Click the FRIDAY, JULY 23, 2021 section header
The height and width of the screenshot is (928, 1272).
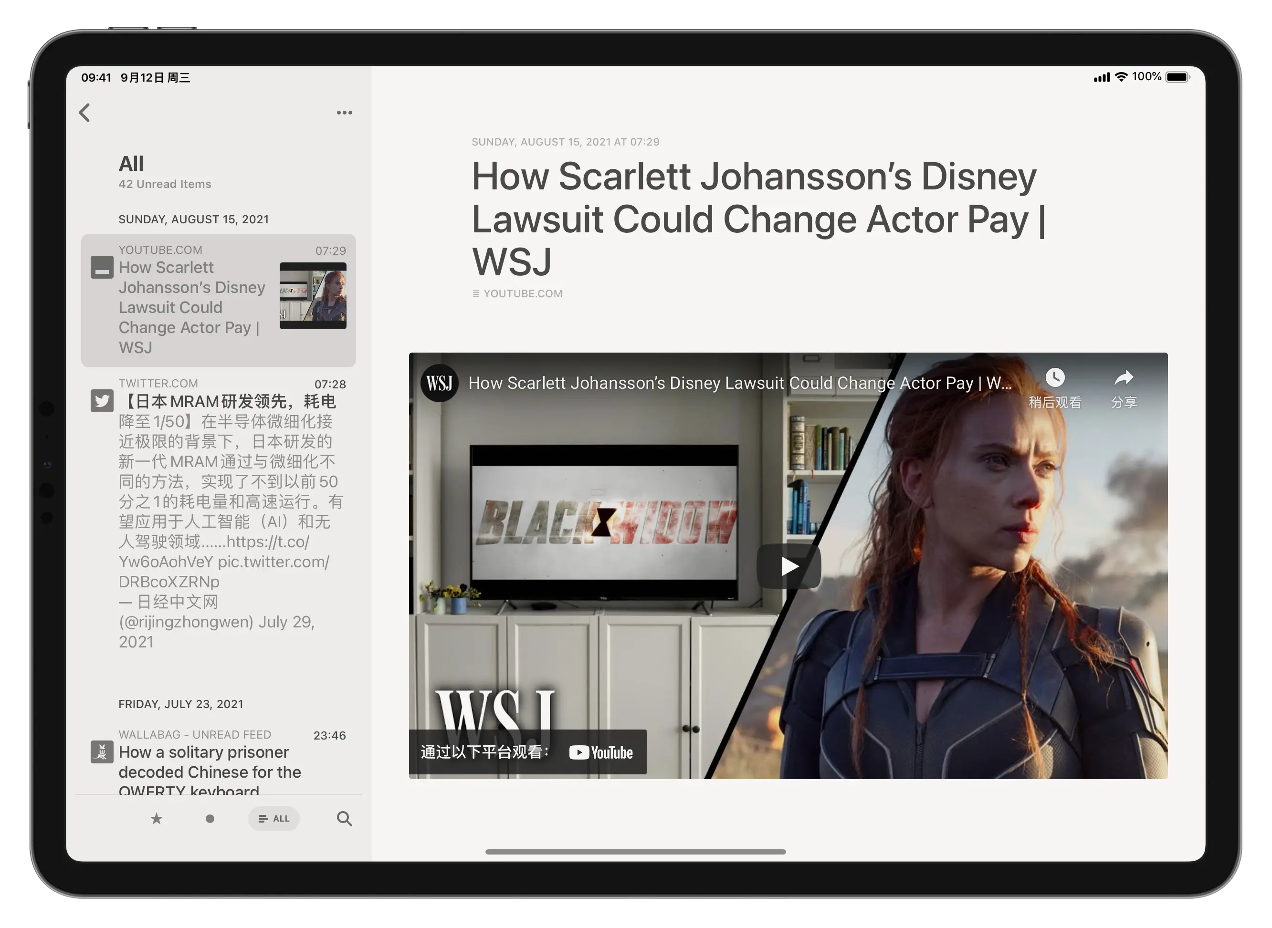coord(180,704)
